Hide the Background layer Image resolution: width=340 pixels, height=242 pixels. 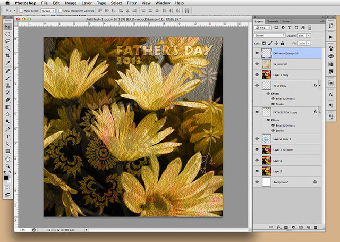pyautogui.click(x=258, y=182)
